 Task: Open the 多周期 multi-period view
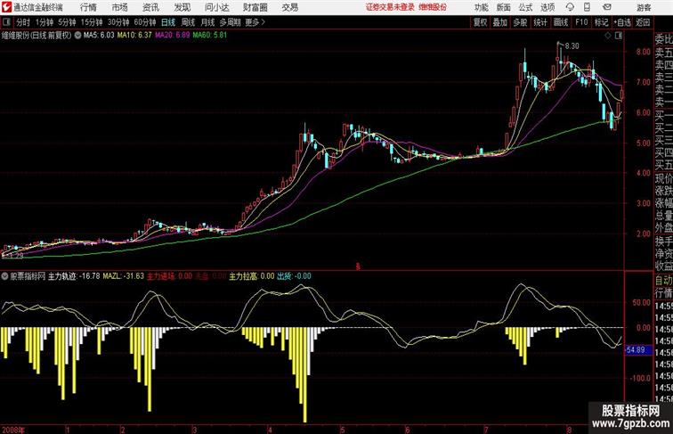click(231, 22)
